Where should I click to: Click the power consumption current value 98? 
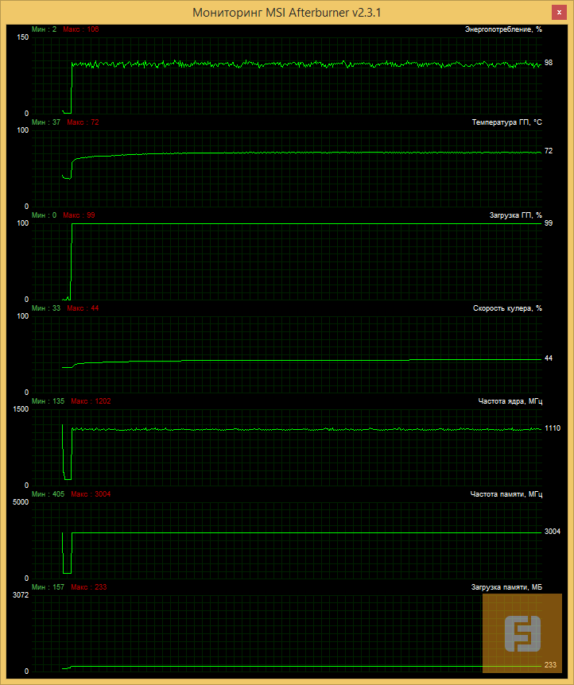(x=549, y=63)
